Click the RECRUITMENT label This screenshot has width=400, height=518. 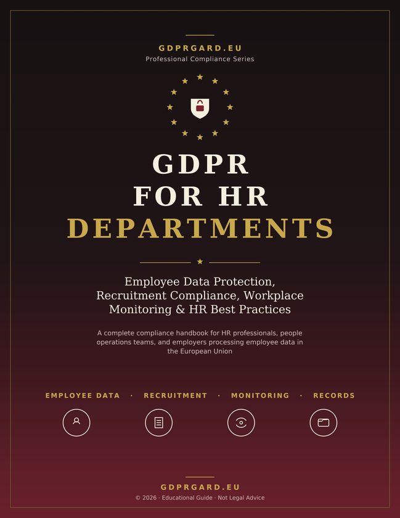point(176,395)
